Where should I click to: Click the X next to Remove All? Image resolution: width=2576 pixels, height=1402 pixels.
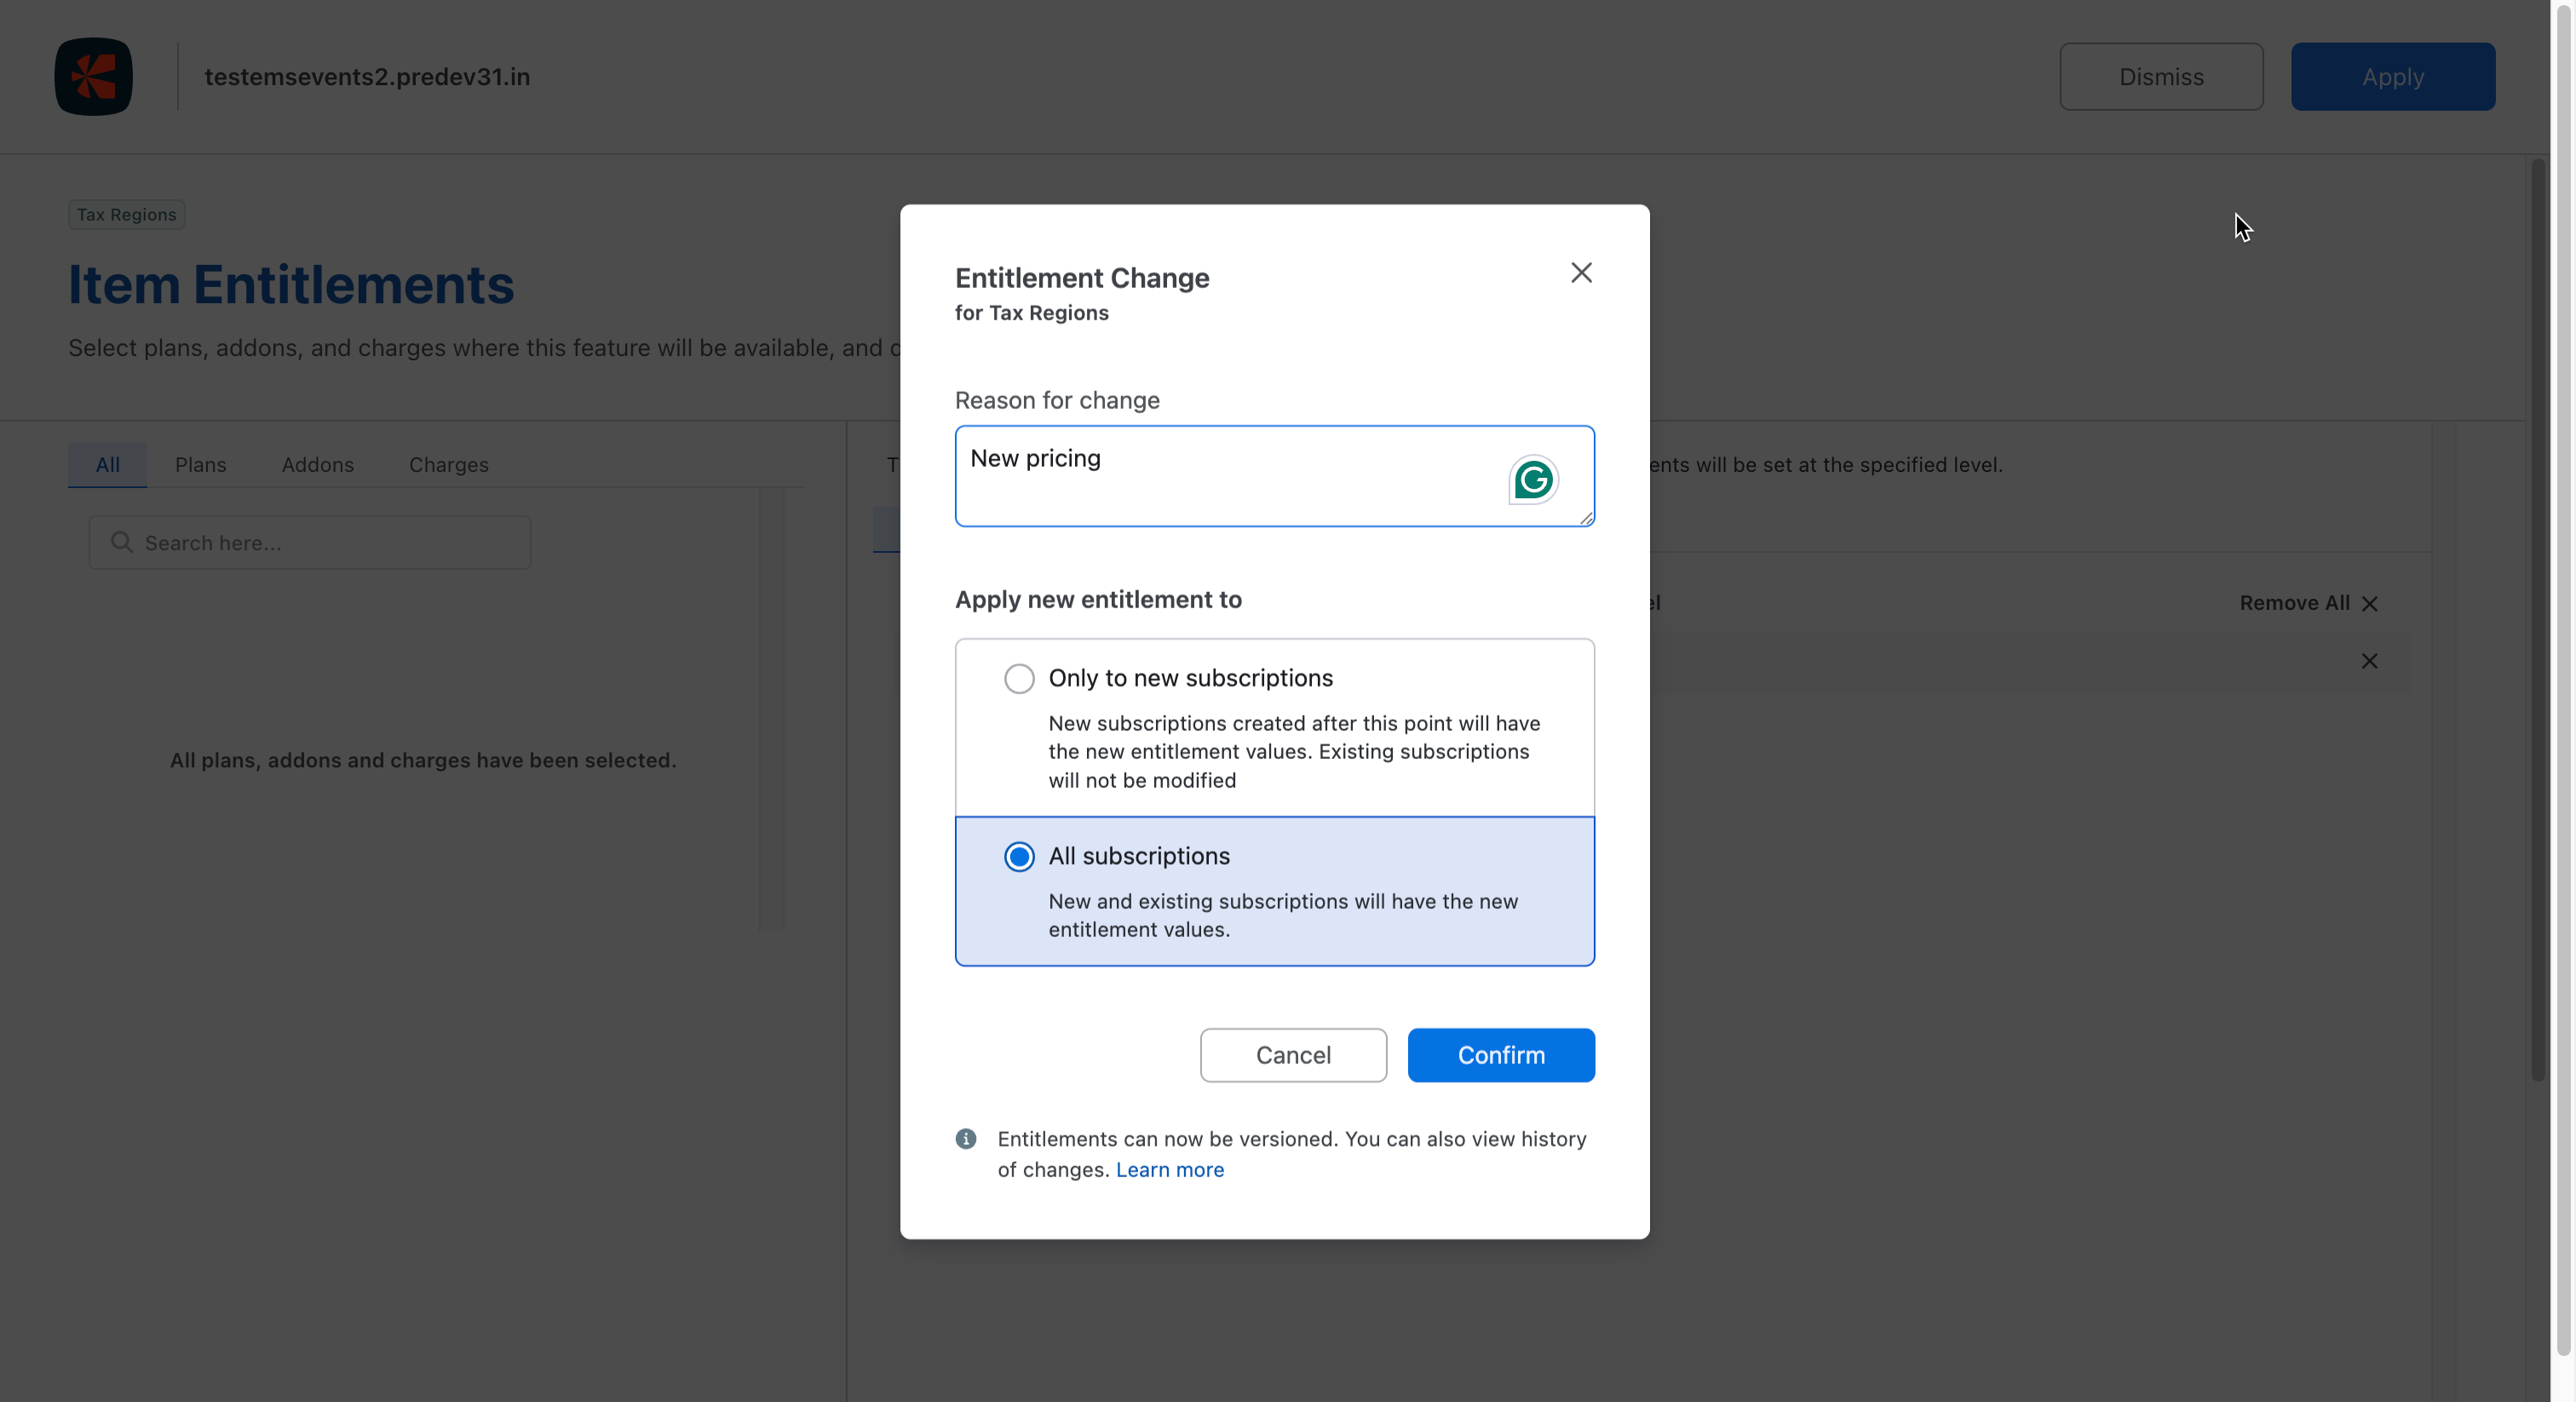click(2369, 603)
